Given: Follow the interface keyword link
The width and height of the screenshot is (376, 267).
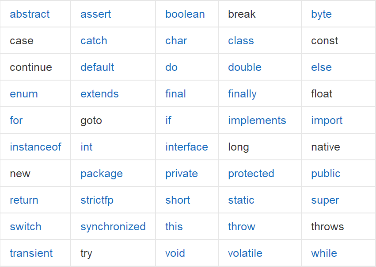Looking at the screenshot, I should (186, 147).
